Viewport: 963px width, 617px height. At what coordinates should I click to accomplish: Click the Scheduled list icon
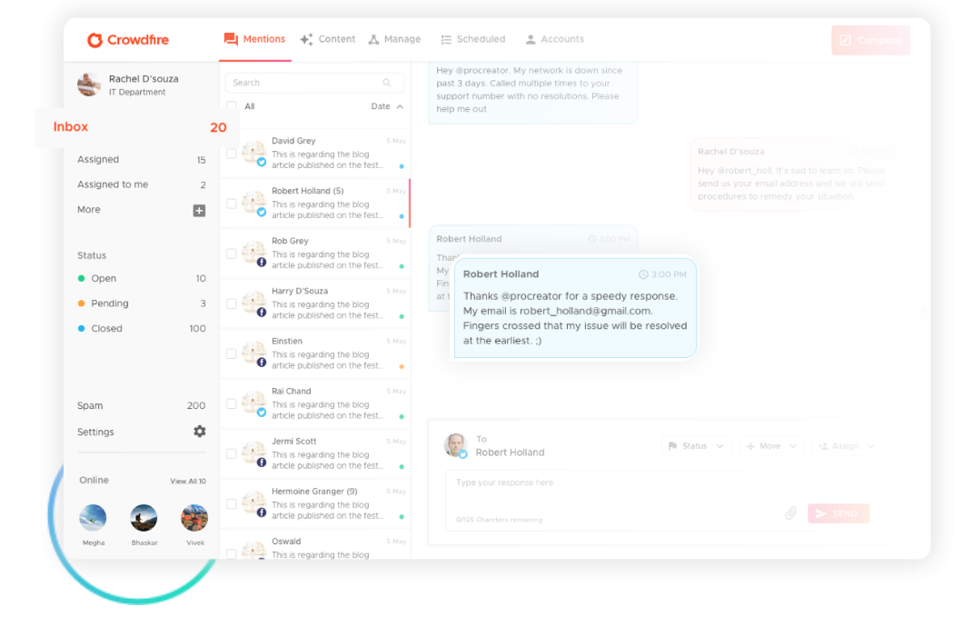tap(446, 40)
